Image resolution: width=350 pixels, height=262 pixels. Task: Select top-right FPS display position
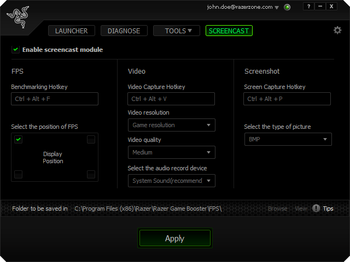(91, 140)
